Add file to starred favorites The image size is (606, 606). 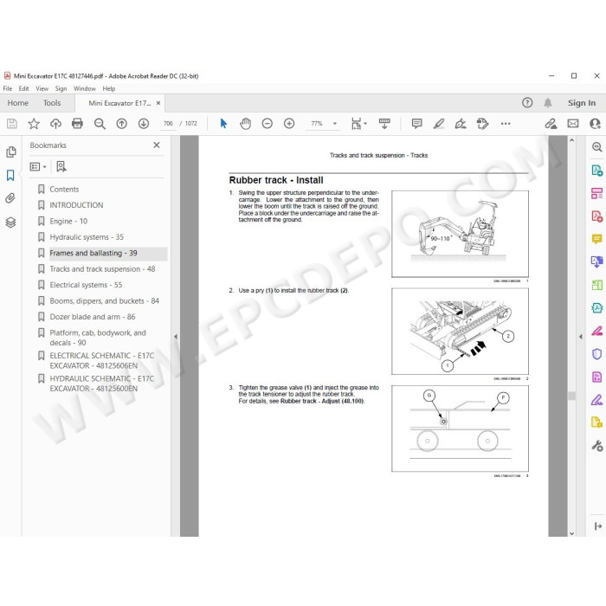(34, 124)
